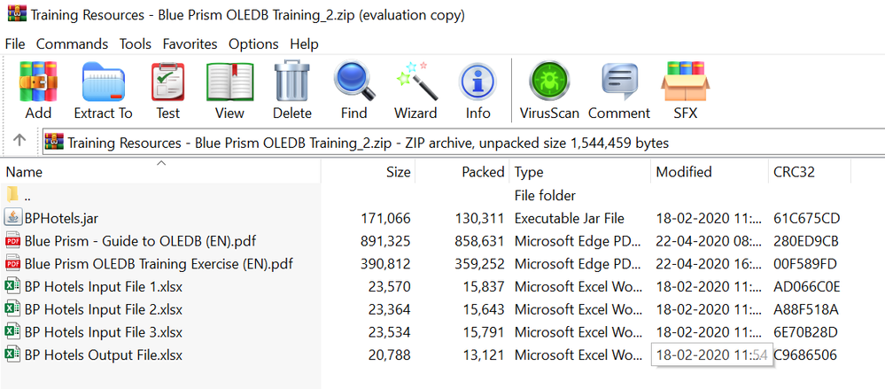This screenshot has width=885, height=389.
Task: Sort the file list by the Name column header
Action: [161, 172]
